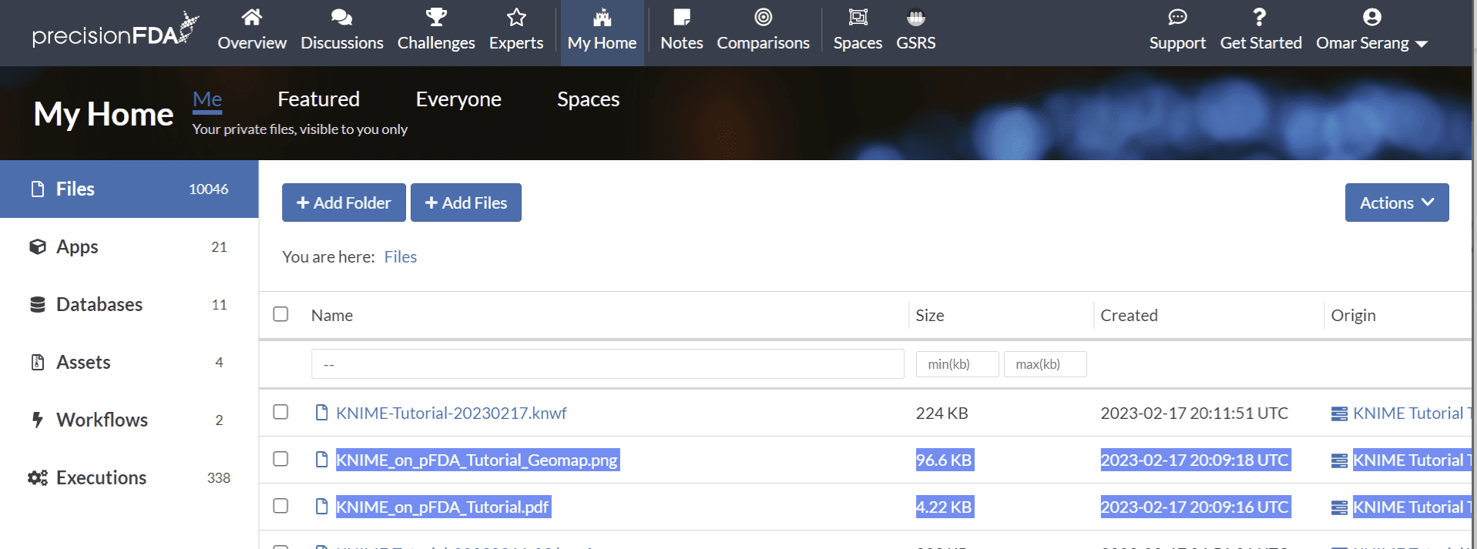Click the Add Folder button
This screenshot has width=1477, height=549.
[x=344, y=203]
